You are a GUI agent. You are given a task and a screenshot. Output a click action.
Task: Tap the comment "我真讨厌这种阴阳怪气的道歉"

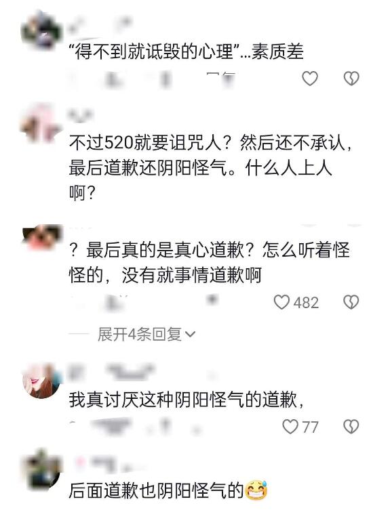click(x=187, y=400)
